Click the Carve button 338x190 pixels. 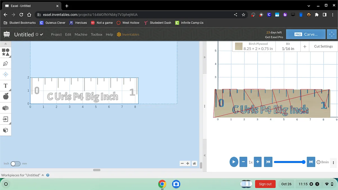[306, 34]
